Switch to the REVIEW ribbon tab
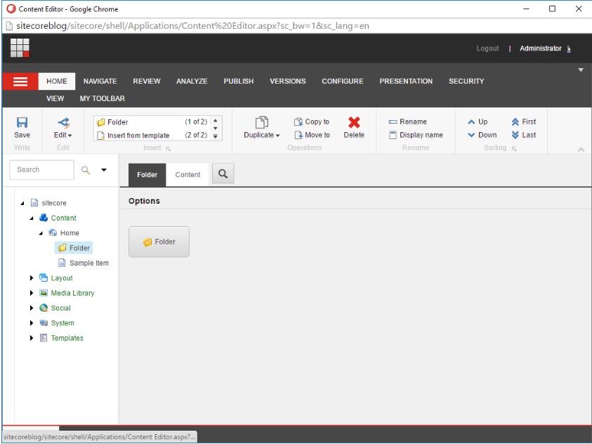592x444 pixels. [147, 81]
